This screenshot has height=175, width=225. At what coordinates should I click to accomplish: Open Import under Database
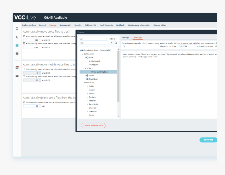(x=92, y=90)
